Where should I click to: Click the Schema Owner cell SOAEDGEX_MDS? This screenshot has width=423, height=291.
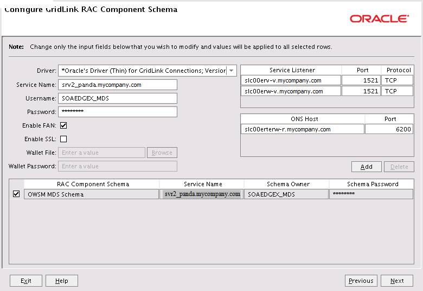(286, 194)
